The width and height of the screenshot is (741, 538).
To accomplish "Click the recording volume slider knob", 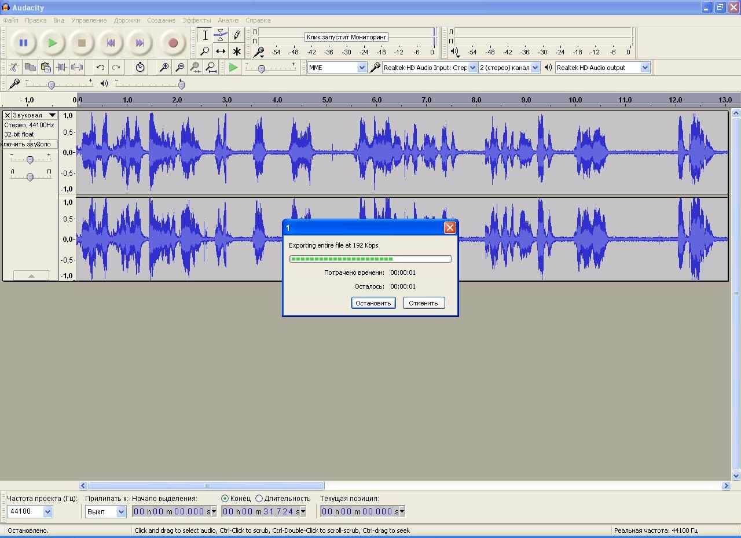I will coord(52,85).
